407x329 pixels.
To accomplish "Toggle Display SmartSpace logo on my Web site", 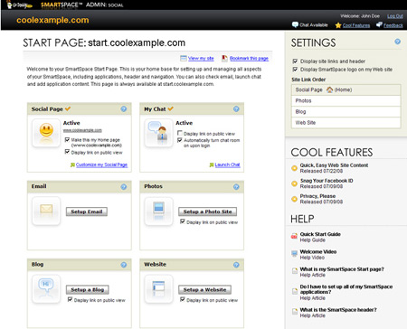I will pos(295,70).
